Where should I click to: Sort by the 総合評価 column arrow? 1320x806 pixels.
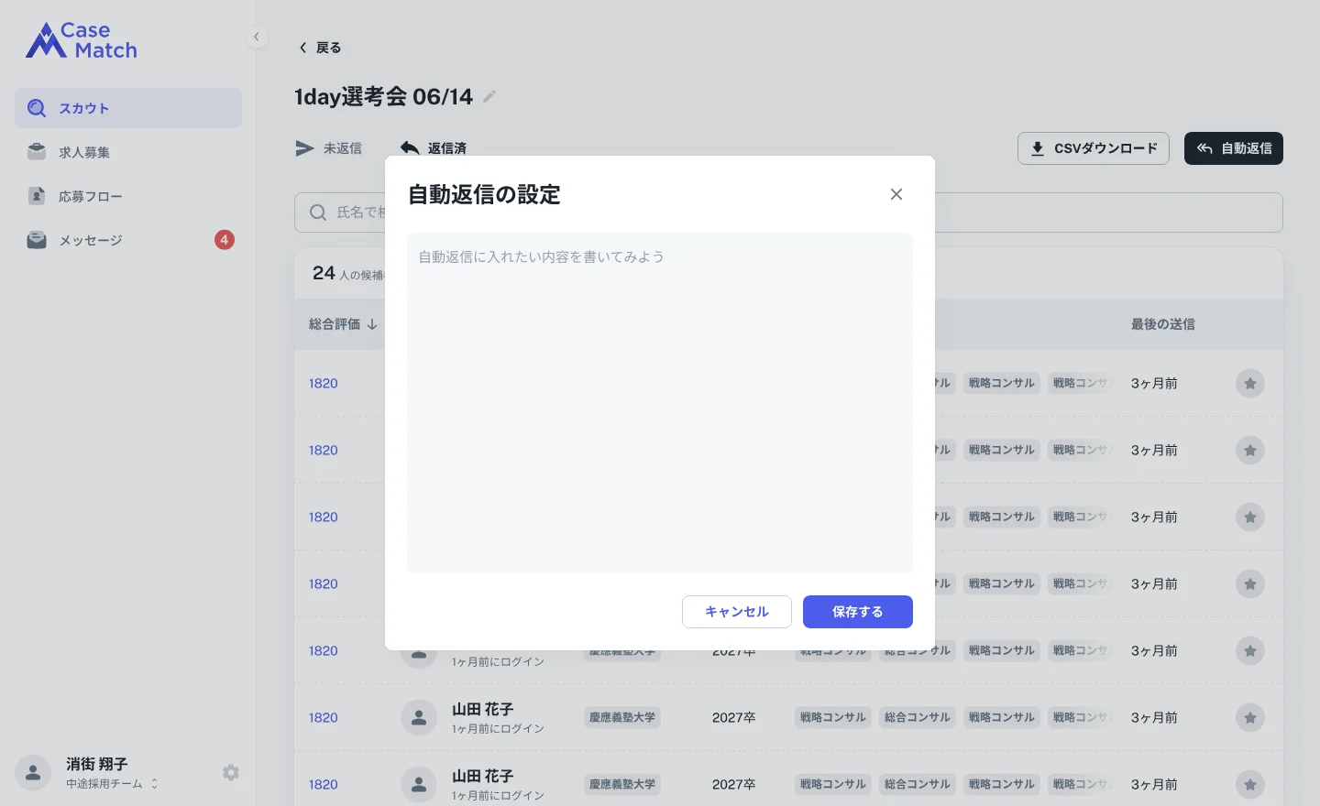(372, 324)
